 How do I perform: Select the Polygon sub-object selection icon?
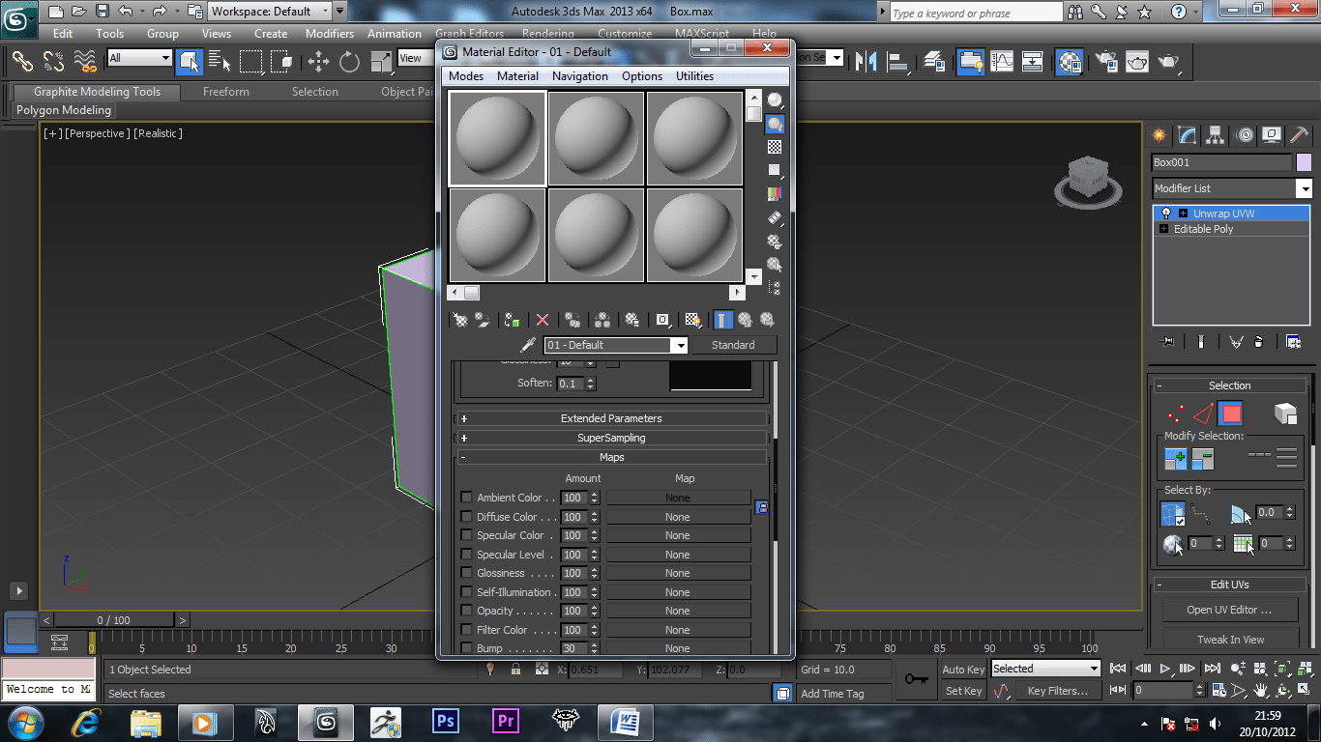point(1230,414)
